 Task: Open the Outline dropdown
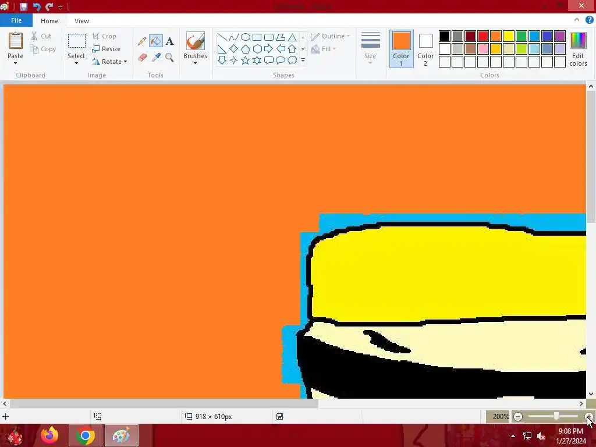[x=331, y=36]
